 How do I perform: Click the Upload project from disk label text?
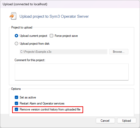[35, 44]
